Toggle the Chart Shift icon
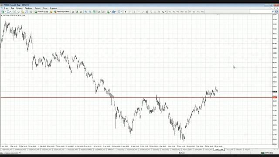 [103, 12]
